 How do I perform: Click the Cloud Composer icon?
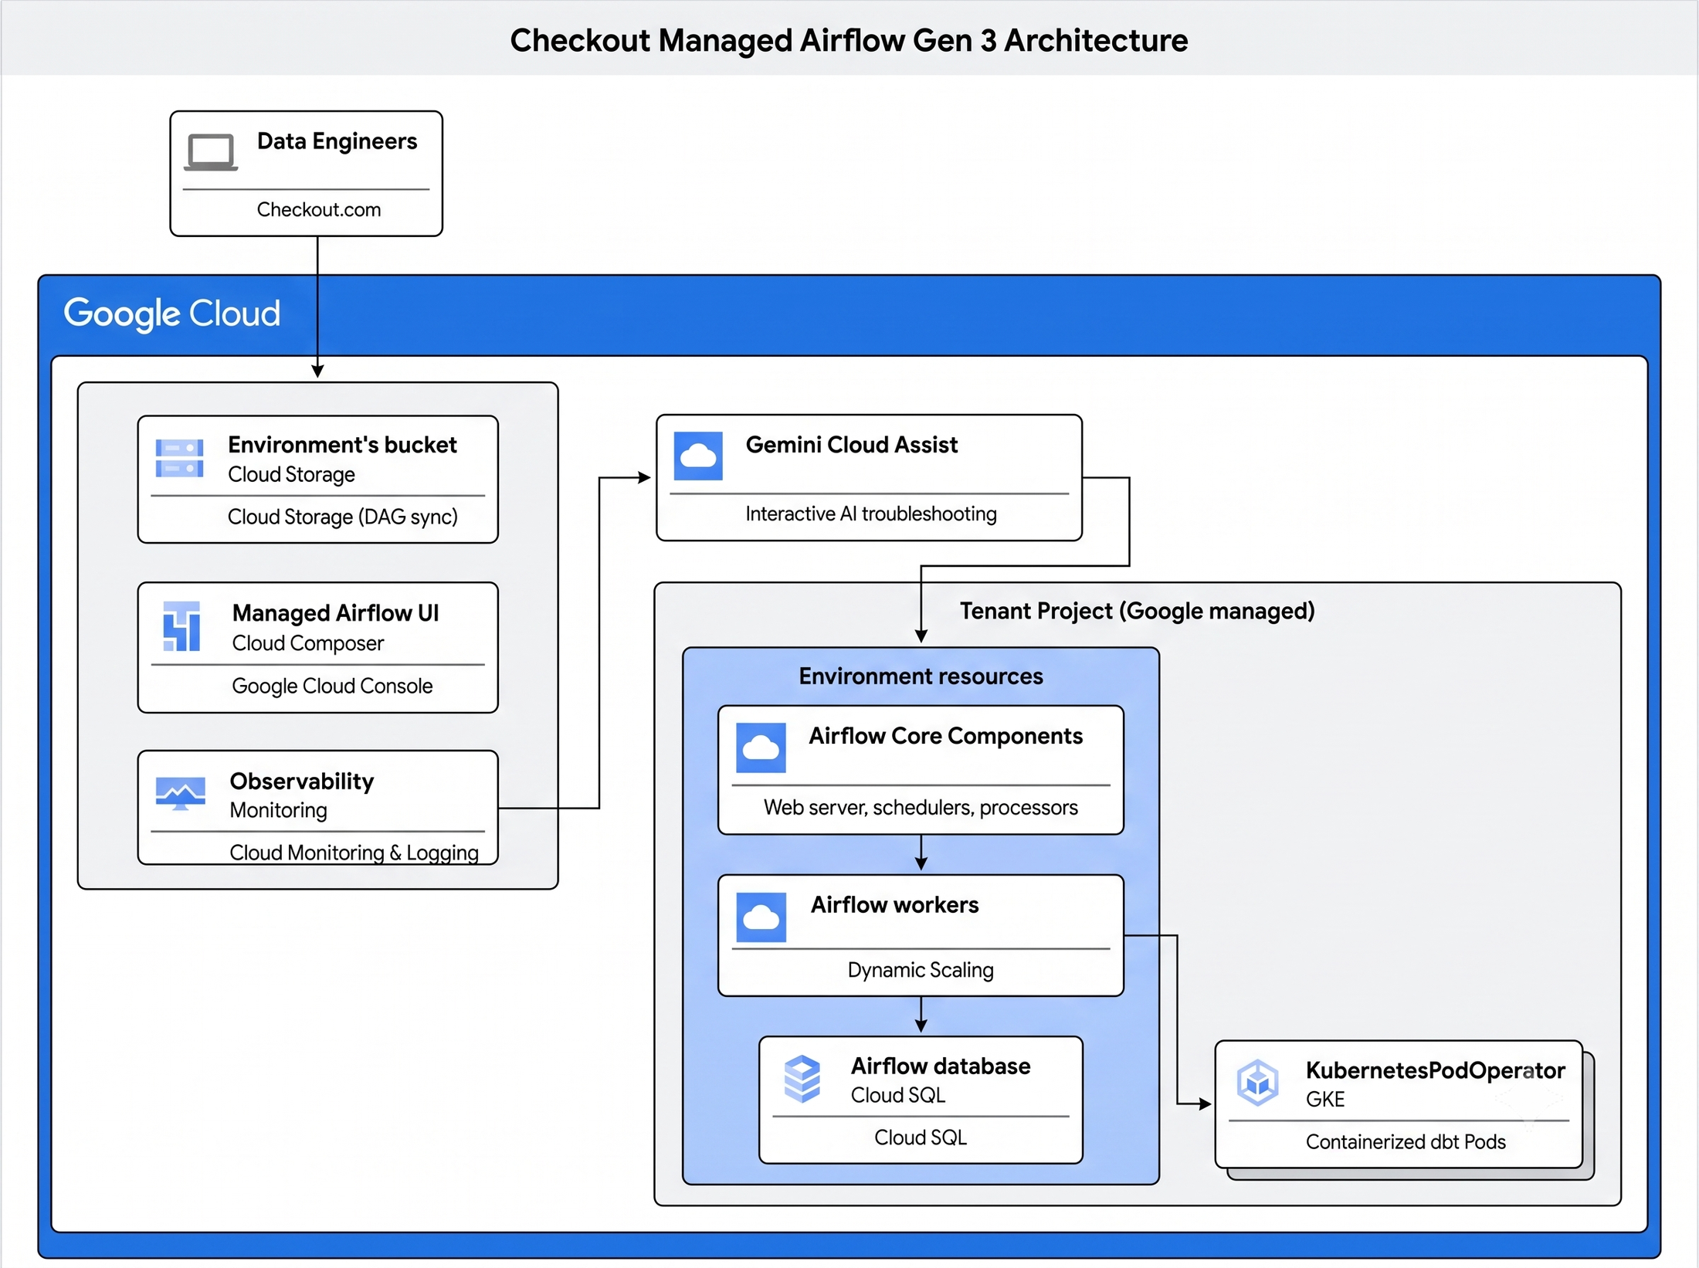point(182,626)
